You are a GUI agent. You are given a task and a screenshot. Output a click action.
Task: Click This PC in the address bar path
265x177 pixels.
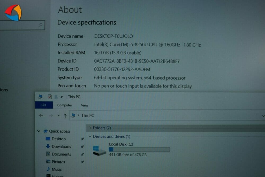click(87, 115)
